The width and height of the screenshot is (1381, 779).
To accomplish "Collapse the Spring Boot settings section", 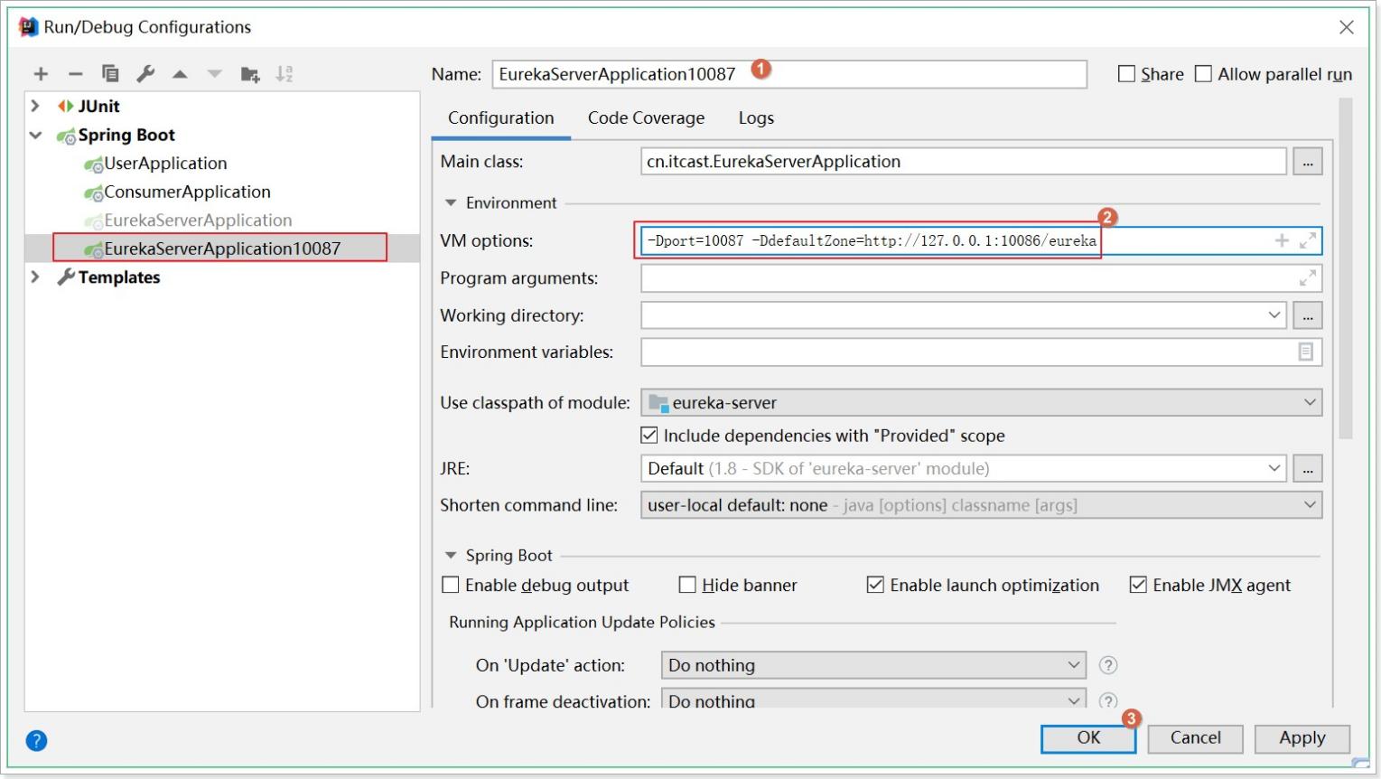I will pos(451,555).
